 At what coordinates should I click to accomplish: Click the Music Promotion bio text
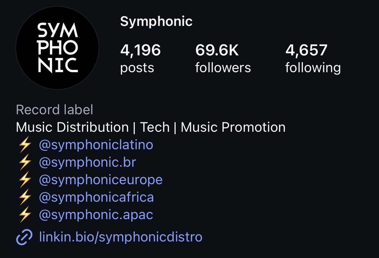[233, 127]
